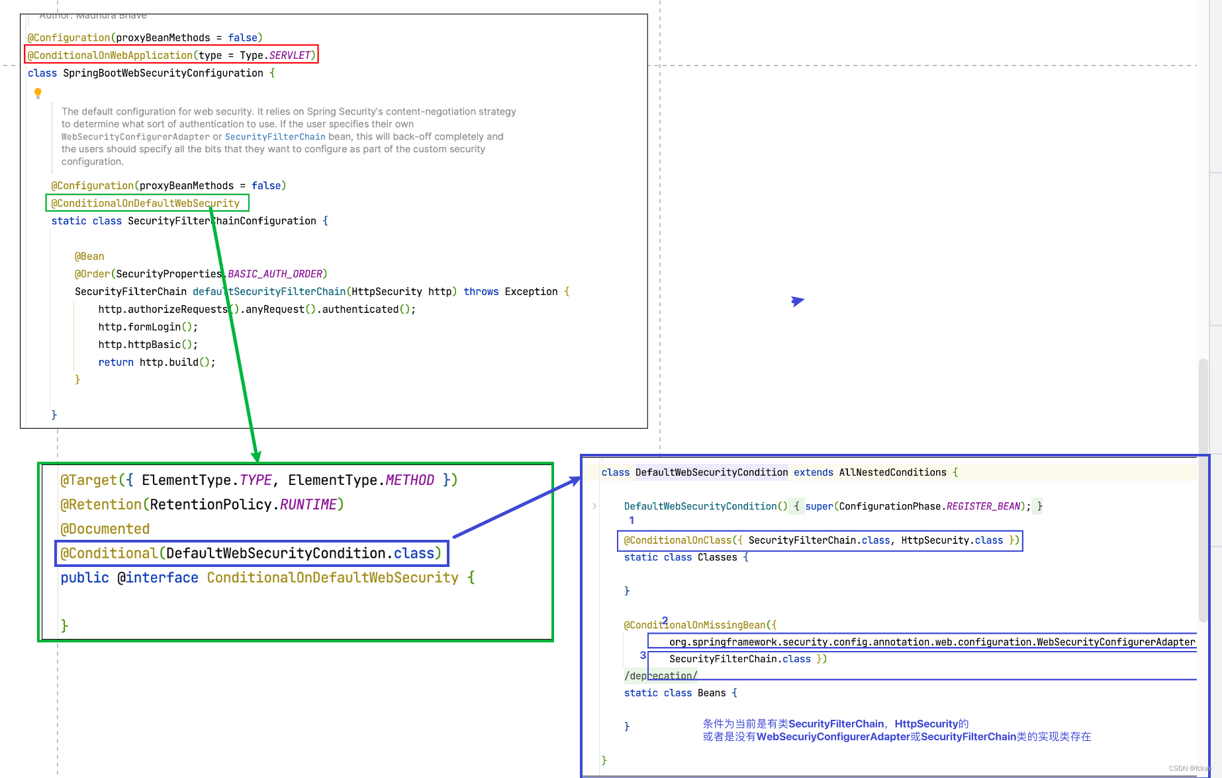Click the DefaultWebSecurityCondition class name
1222x778 pixels.
(x=712, y=472)
